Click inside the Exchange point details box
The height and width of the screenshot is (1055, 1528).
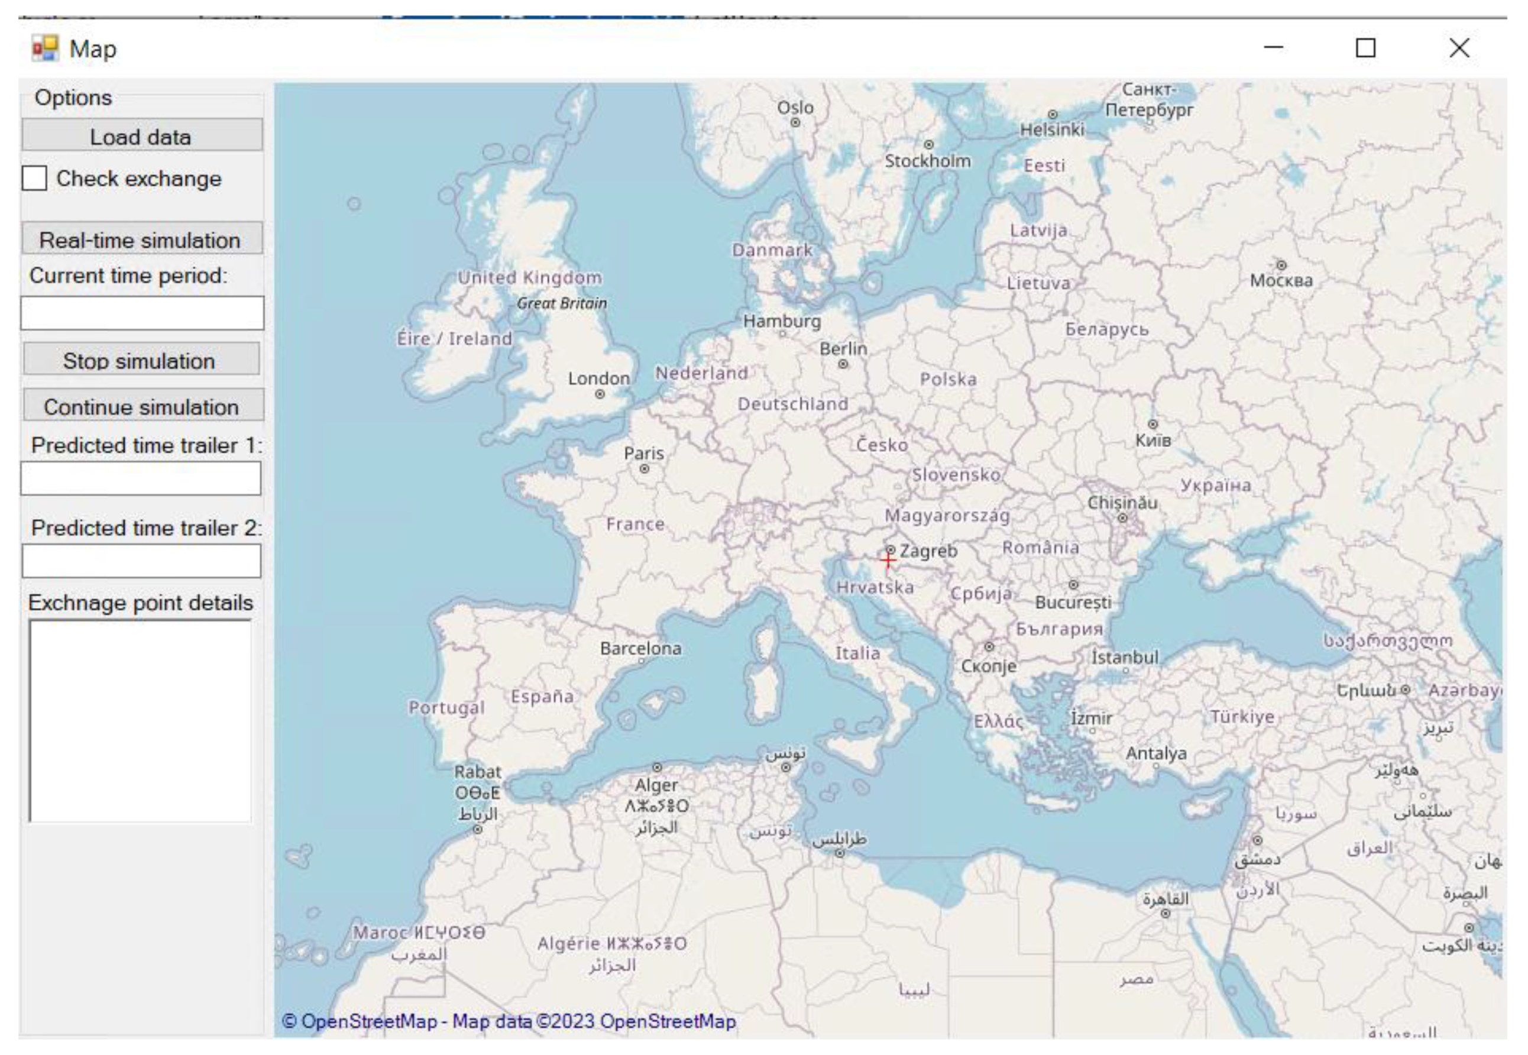click(140, 720)
